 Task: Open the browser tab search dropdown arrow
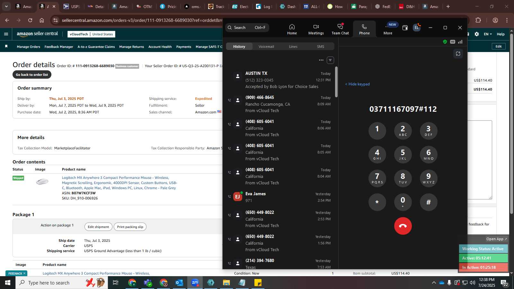[x=6, y=6]
